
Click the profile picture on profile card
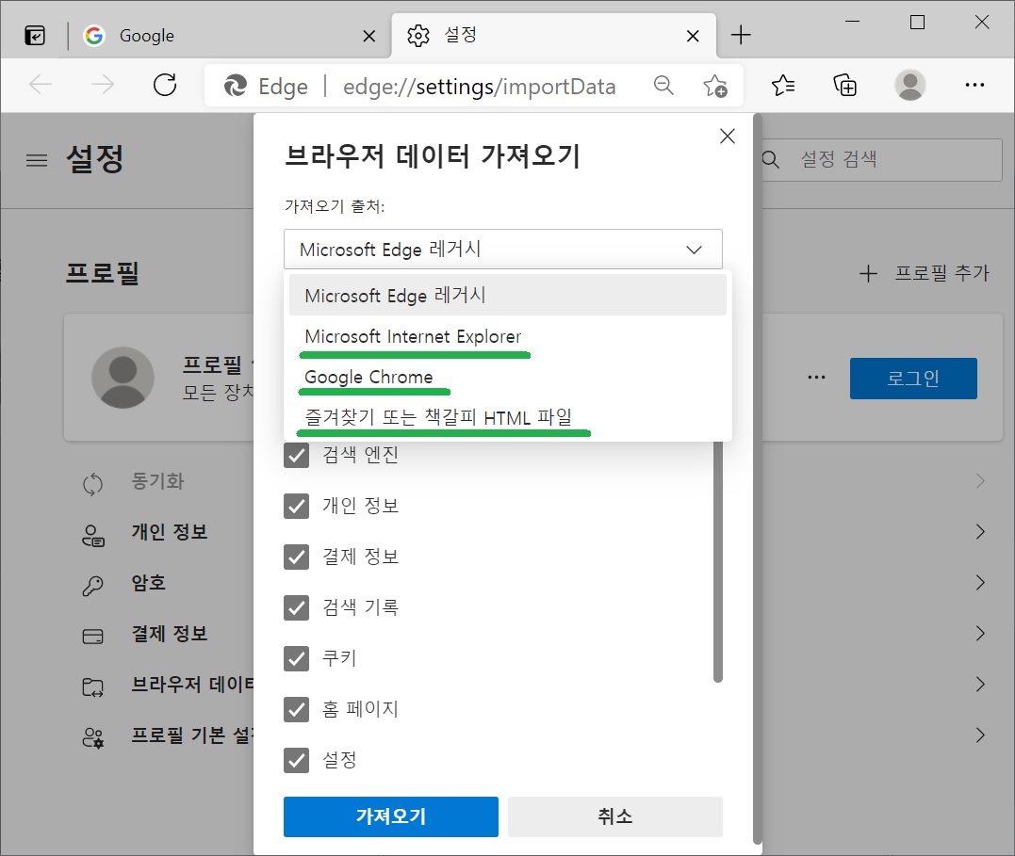[123, 378]
